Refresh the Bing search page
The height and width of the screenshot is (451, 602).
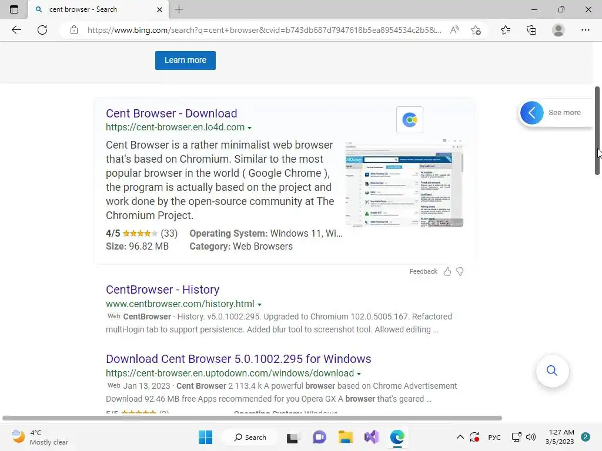point(42,30)
